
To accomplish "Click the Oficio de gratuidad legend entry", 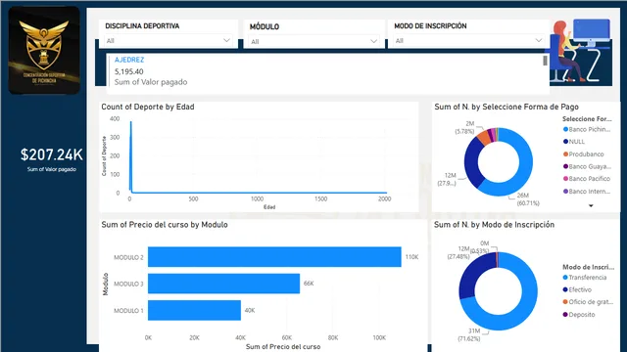I will point(588,302).
